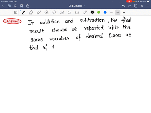Open the thumbnail grid view
This screenshot has width=151, height=113.
click(x=9, y=6)
